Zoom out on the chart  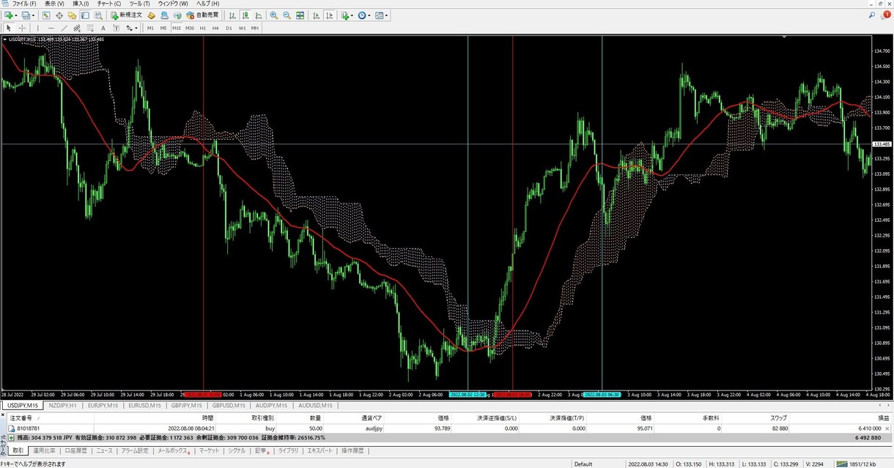(287, 15)
